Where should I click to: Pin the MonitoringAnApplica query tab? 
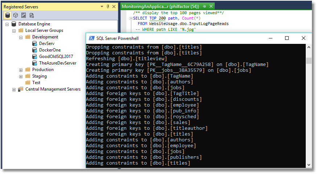pos(205,7)
